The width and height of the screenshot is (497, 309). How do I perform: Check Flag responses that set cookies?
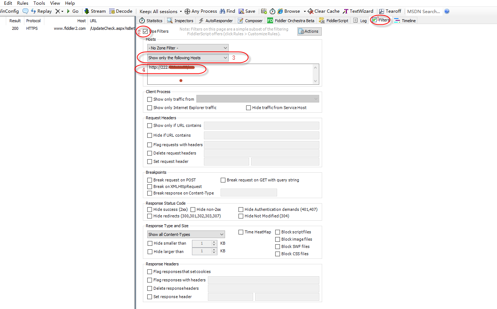click(149, 272)
